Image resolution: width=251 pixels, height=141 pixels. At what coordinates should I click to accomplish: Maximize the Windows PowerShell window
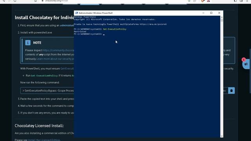211,13
